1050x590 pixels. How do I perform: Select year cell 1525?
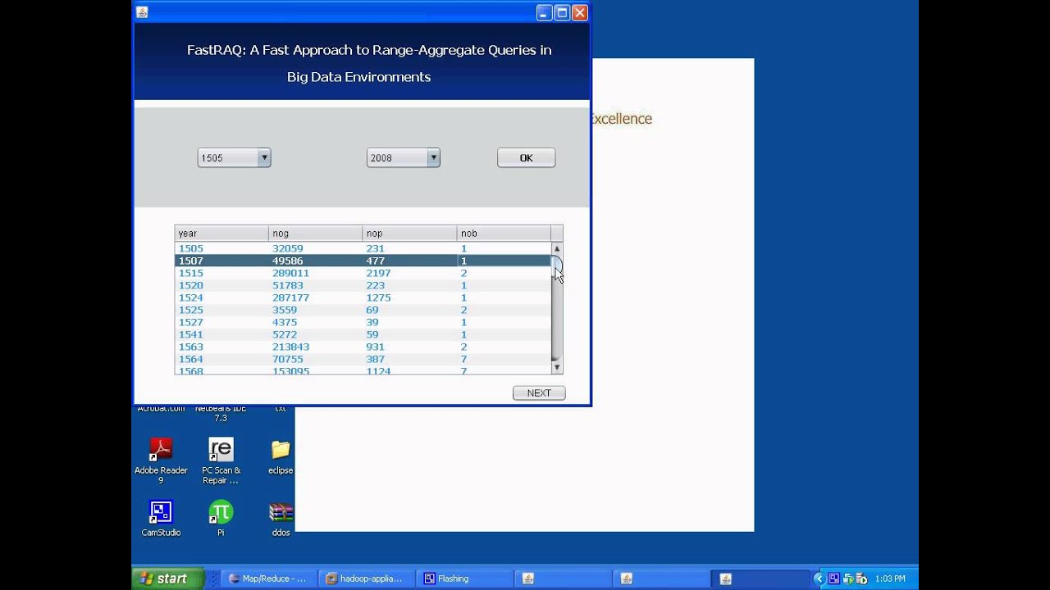221,310
